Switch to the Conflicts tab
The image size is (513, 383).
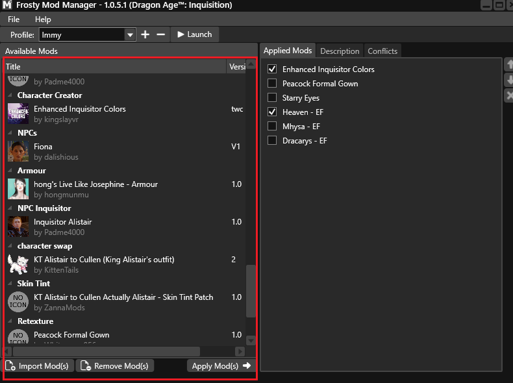[382, 51]
